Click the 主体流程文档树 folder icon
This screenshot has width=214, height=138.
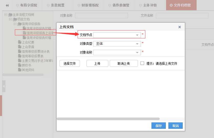(10, 15)
